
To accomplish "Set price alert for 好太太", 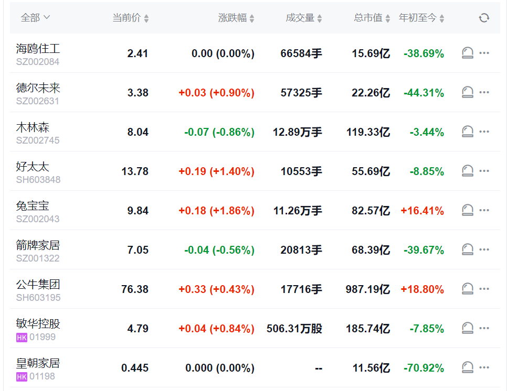I will pyautogui.click(x=468, y=171).
